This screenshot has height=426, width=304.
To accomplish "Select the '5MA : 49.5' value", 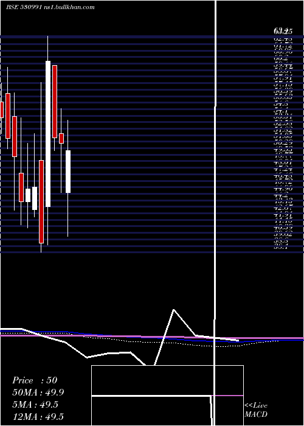I will (x=35, y=405).
